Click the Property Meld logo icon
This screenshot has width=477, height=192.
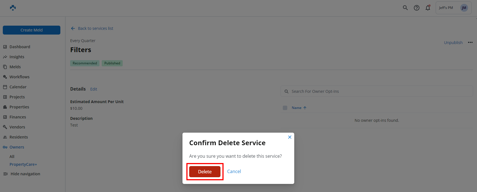[13, 8]
